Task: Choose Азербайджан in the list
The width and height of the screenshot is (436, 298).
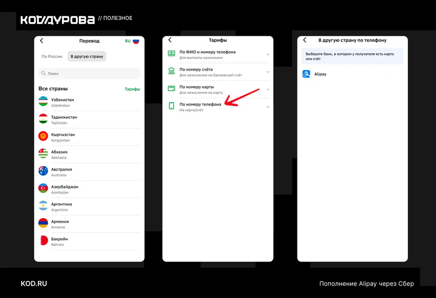Action: [89, 189]
